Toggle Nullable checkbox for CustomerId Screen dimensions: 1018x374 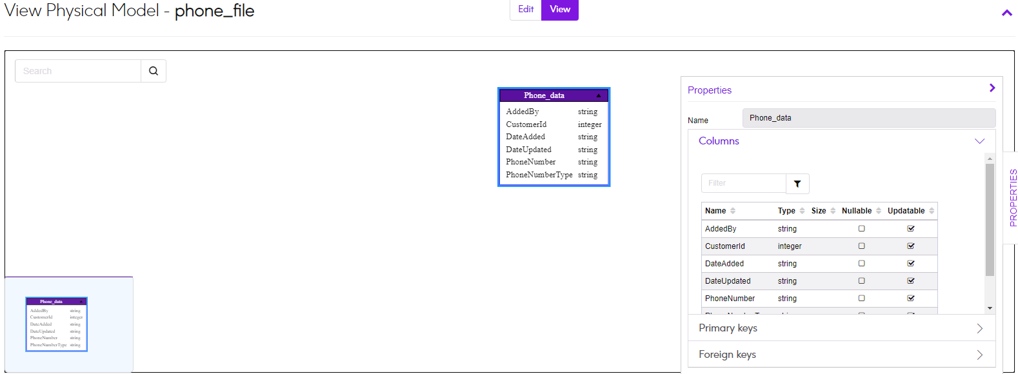[861, 246]
